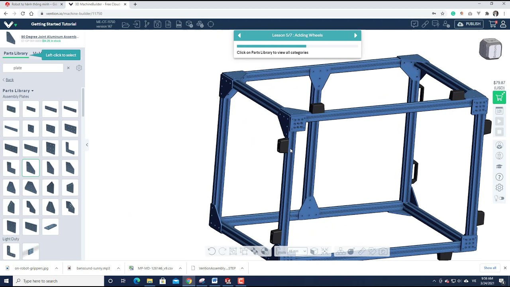
Task: Open help question mark icon
Action: point(499,177)
